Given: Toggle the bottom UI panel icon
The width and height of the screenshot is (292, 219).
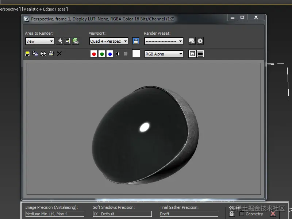Looking at the screenshot, I should pyautogui.click(x=200, y=54).
